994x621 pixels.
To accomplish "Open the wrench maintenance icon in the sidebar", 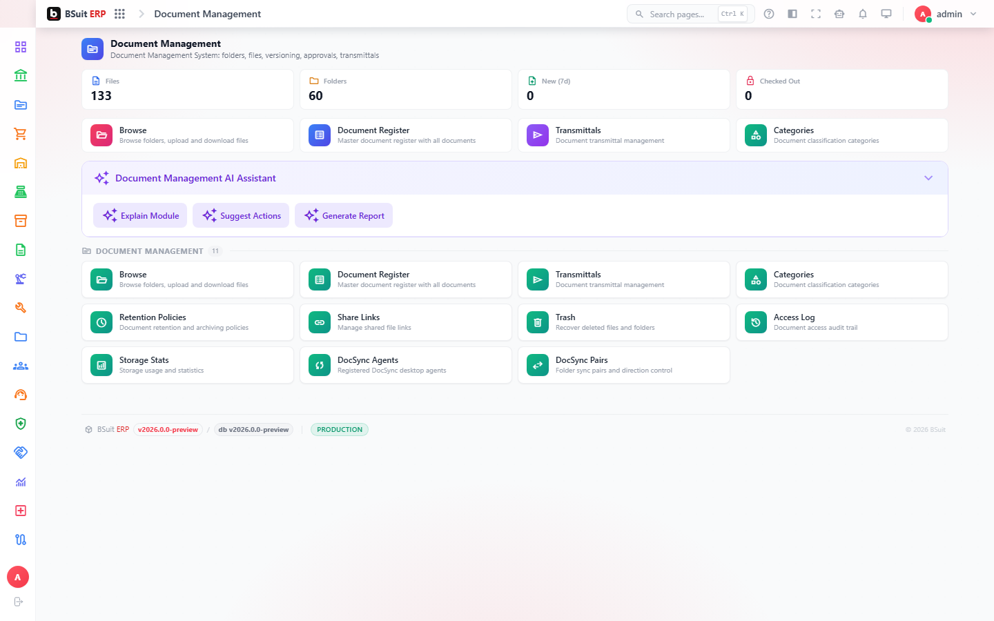I will [x=21, y=308].
